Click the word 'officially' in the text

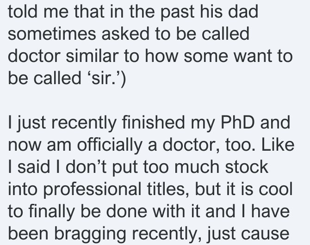click(x=110, y=145)
